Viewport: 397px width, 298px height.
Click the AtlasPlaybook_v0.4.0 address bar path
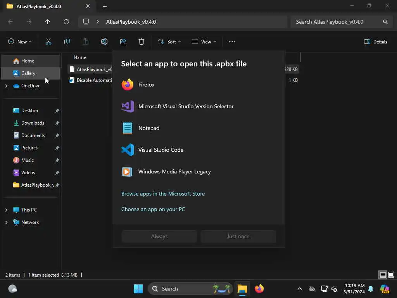tap(131, 22)
